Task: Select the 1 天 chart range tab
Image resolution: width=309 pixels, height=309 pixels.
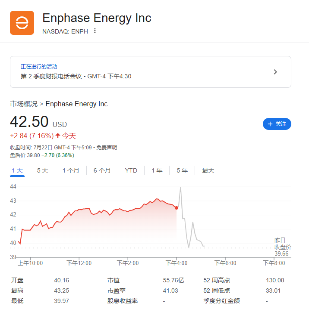Action: 17,170
